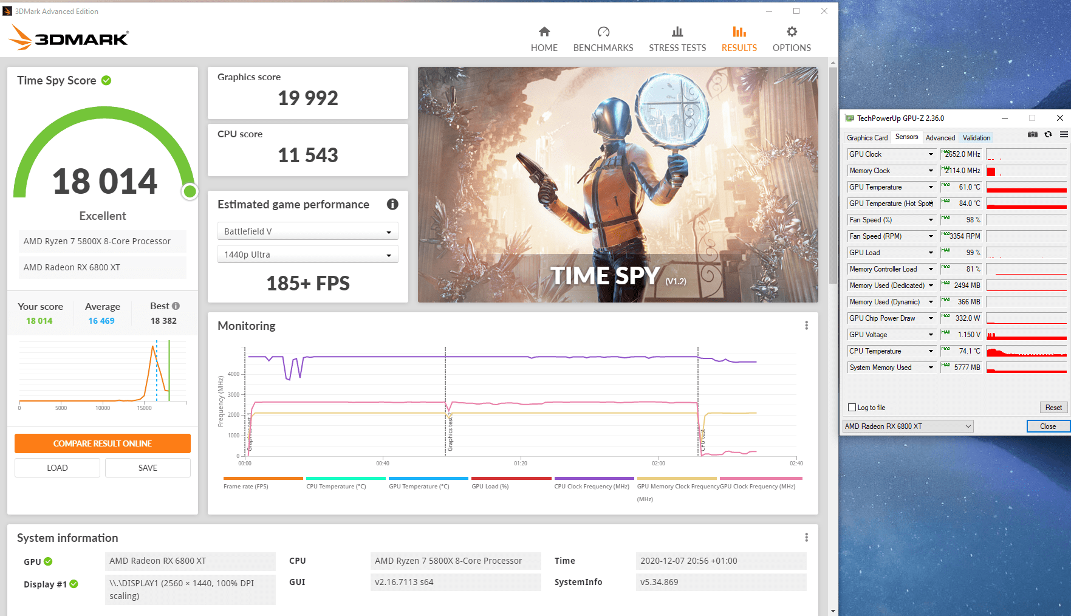Open the GPU Load sensor dropdown
Image resolution: width=1071 pixels, height=616 pixels.
coord(931,253)
